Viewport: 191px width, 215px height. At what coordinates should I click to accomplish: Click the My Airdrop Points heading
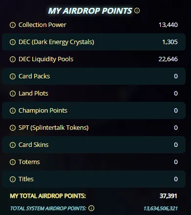tap(90, 11)
